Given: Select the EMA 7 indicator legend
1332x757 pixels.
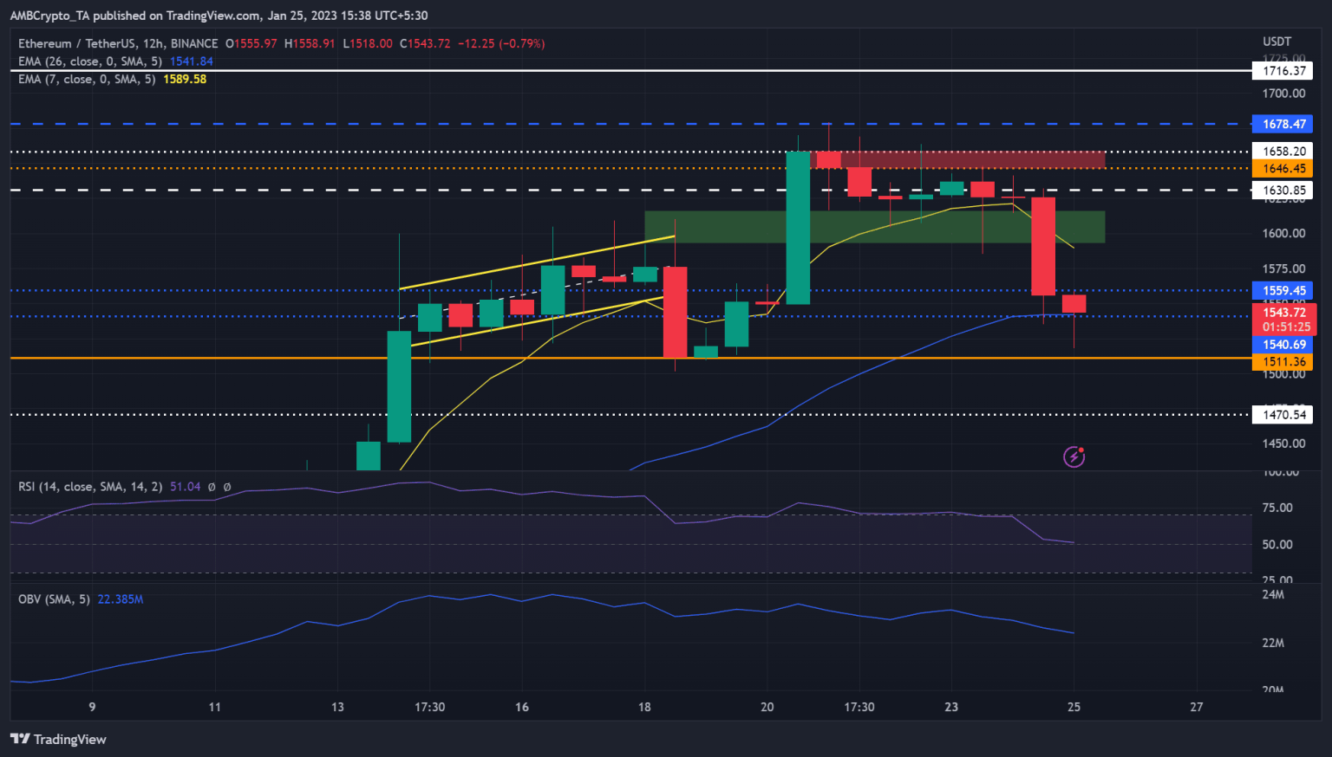Looking at the screenshot, I should coord(87,79).
